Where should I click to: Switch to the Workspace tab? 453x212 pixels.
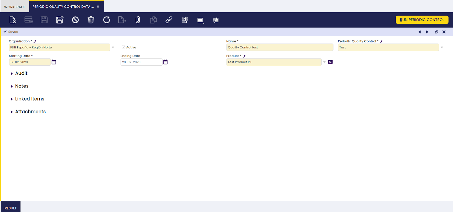(15, 7)
